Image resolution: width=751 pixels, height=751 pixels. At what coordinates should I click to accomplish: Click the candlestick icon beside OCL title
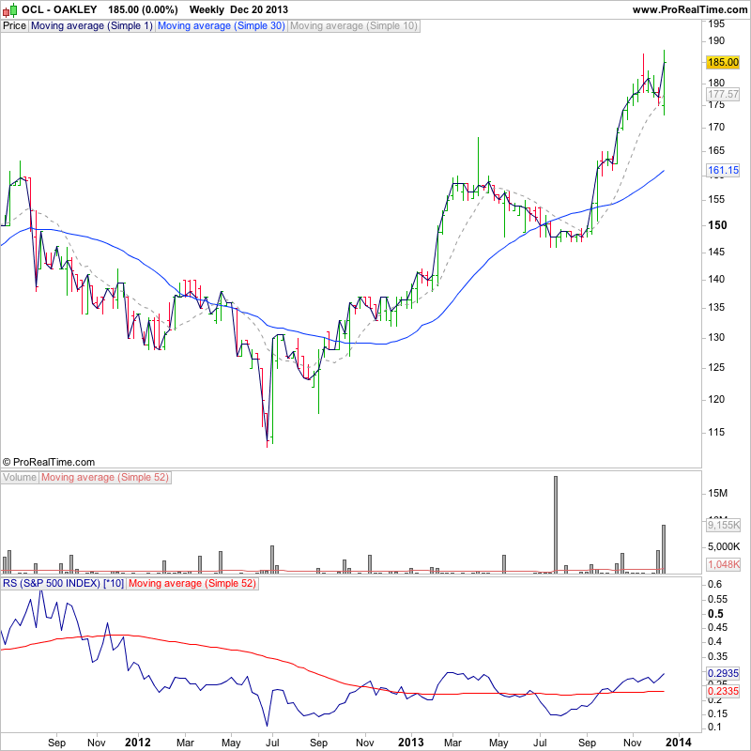[10, 9]
